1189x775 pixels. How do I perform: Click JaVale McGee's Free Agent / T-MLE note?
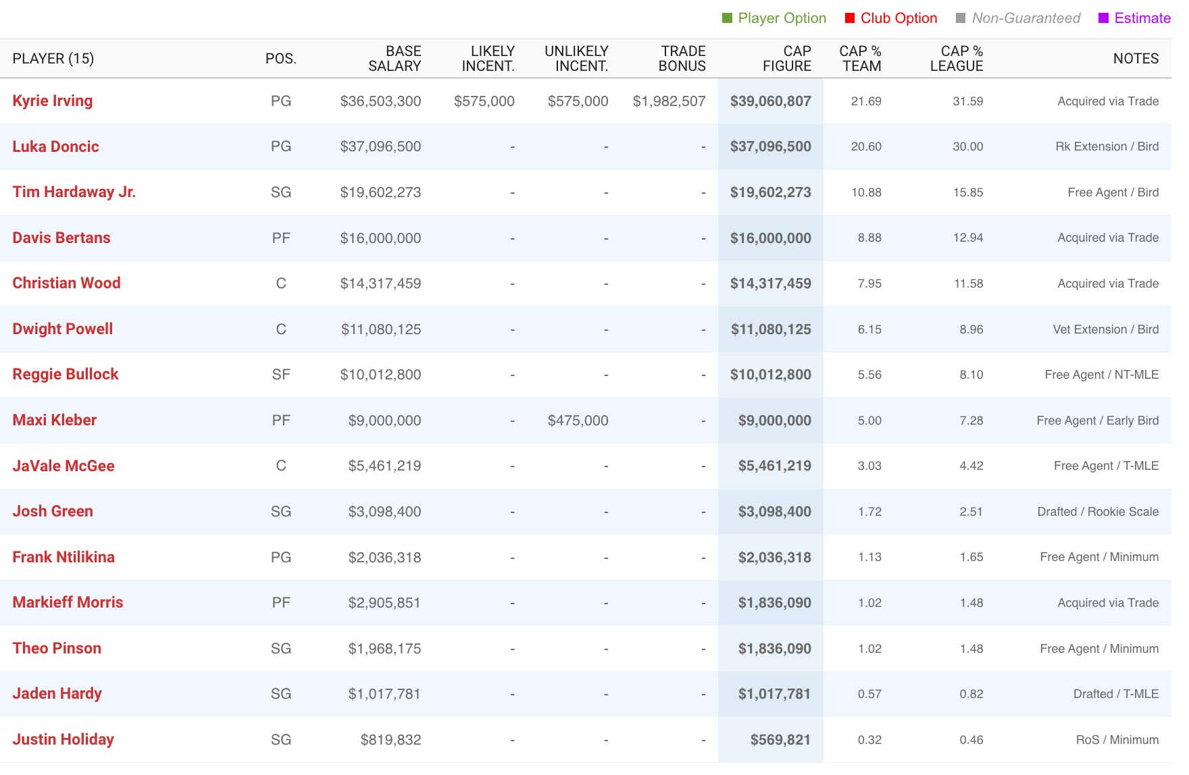[x=1106, y=466]
